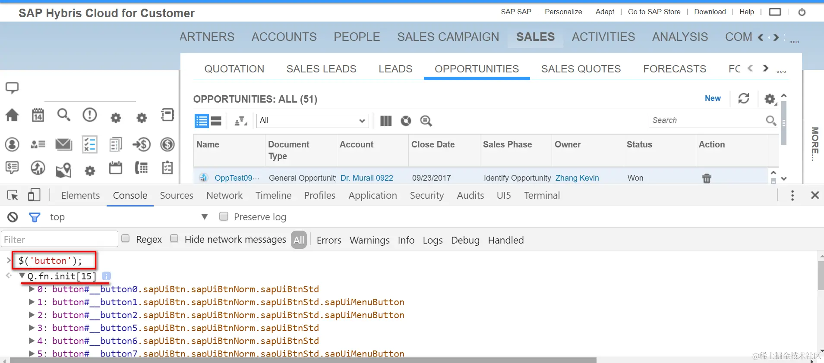This screenshot has width=824, height=363.
Task: Open the home icon in left sidebar
Action: pyautogui.click(x=12, y=115)
